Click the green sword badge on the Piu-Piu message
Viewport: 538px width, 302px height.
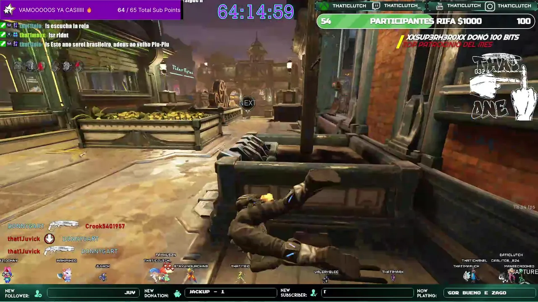pos(3,44)
